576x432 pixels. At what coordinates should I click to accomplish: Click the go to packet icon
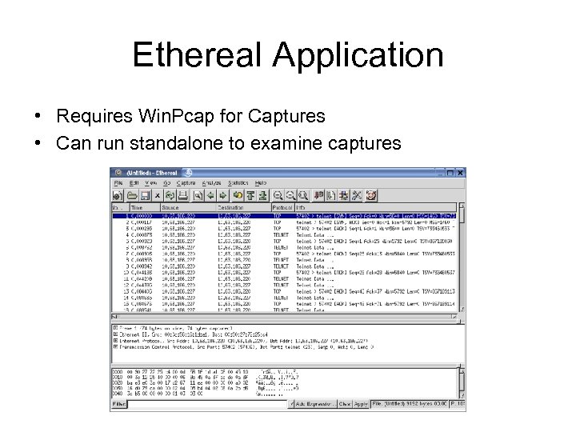[238, 195]
